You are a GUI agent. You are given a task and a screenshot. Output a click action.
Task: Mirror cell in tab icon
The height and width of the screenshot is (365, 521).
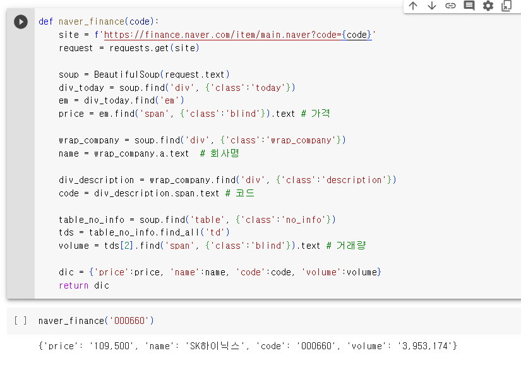pos(506,6)
